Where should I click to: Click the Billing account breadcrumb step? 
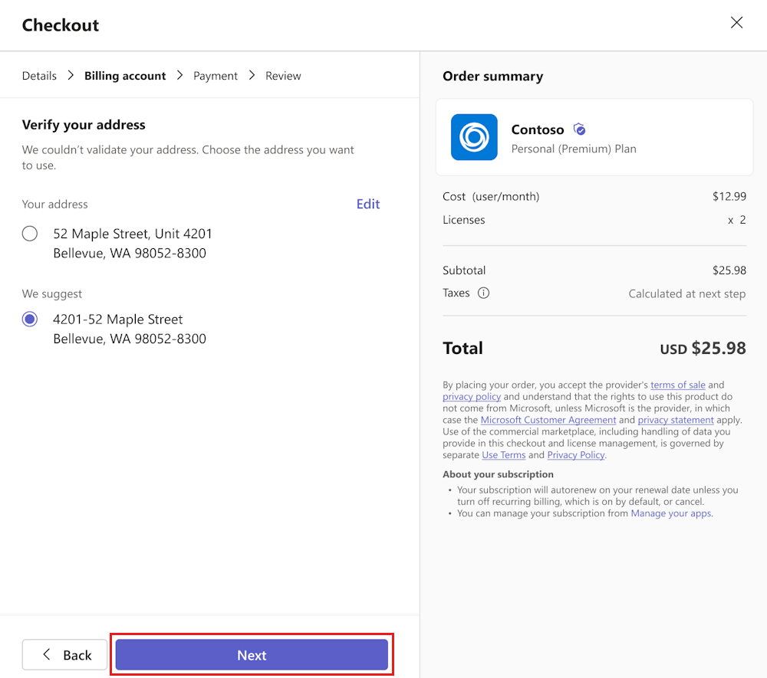click(x=125, y=76)
